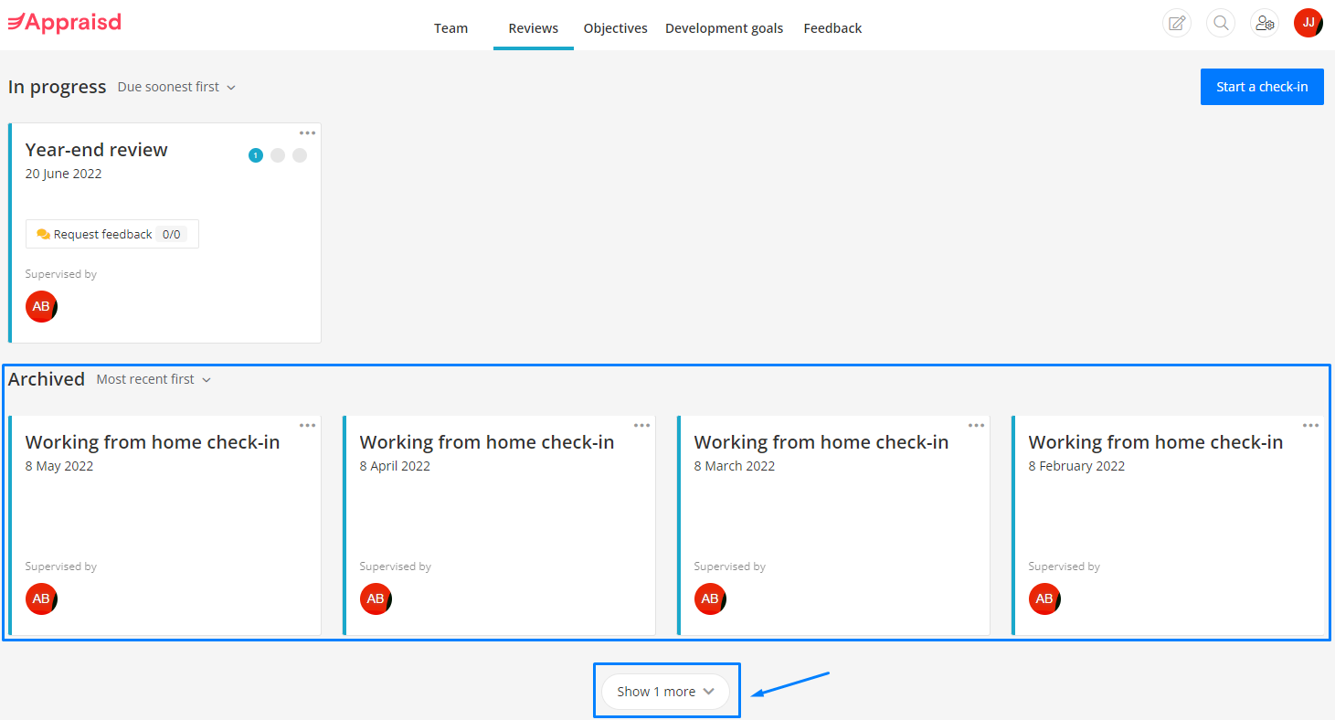Viewport: 1335px width, 720px height.
Task: Click step 1 progress indicator on Year-end review
Action: [256, 155]
